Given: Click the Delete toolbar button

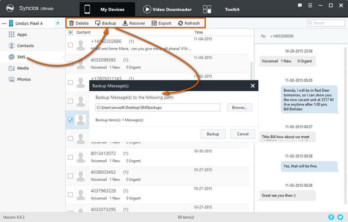Looking at the screenshot, I should [79, 23].
